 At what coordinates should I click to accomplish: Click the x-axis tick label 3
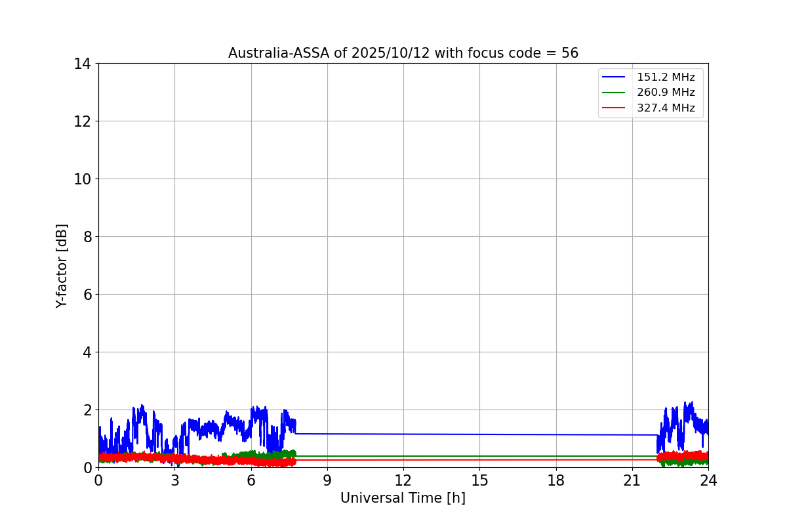coord(174,480)
